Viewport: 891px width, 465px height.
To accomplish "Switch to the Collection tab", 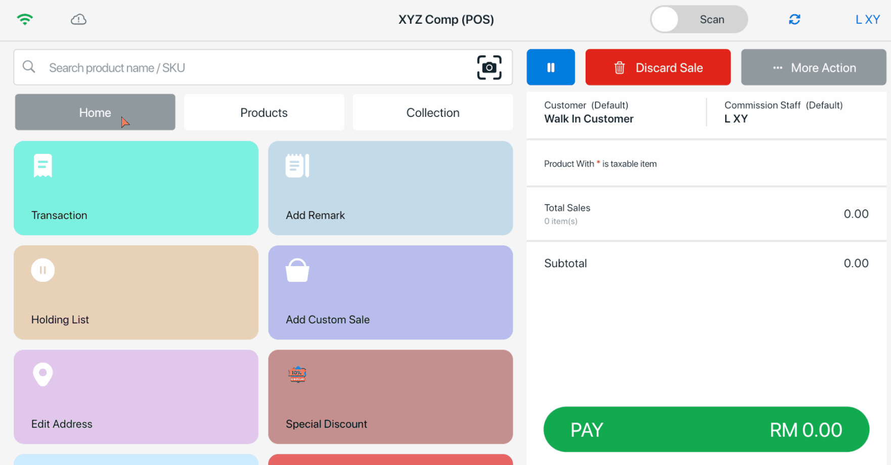I will click(x=433, y=112).
